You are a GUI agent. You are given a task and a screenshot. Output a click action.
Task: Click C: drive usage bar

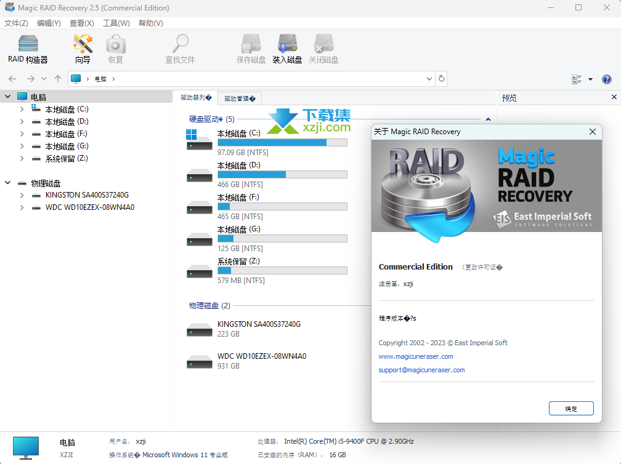[x=282, y=142]
